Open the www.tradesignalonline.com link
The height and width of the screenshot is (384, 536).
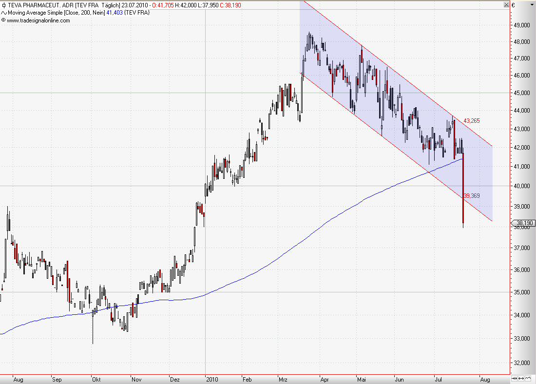(x=38, y=20)
